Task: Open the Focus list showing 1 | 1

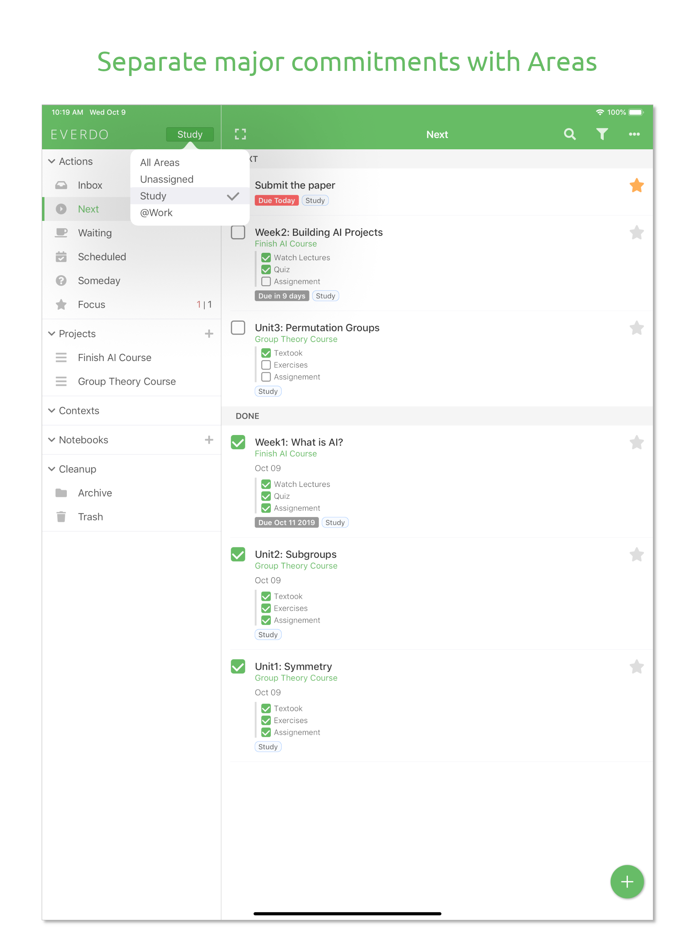Action: pyautogui.click(x=132, y=305)
